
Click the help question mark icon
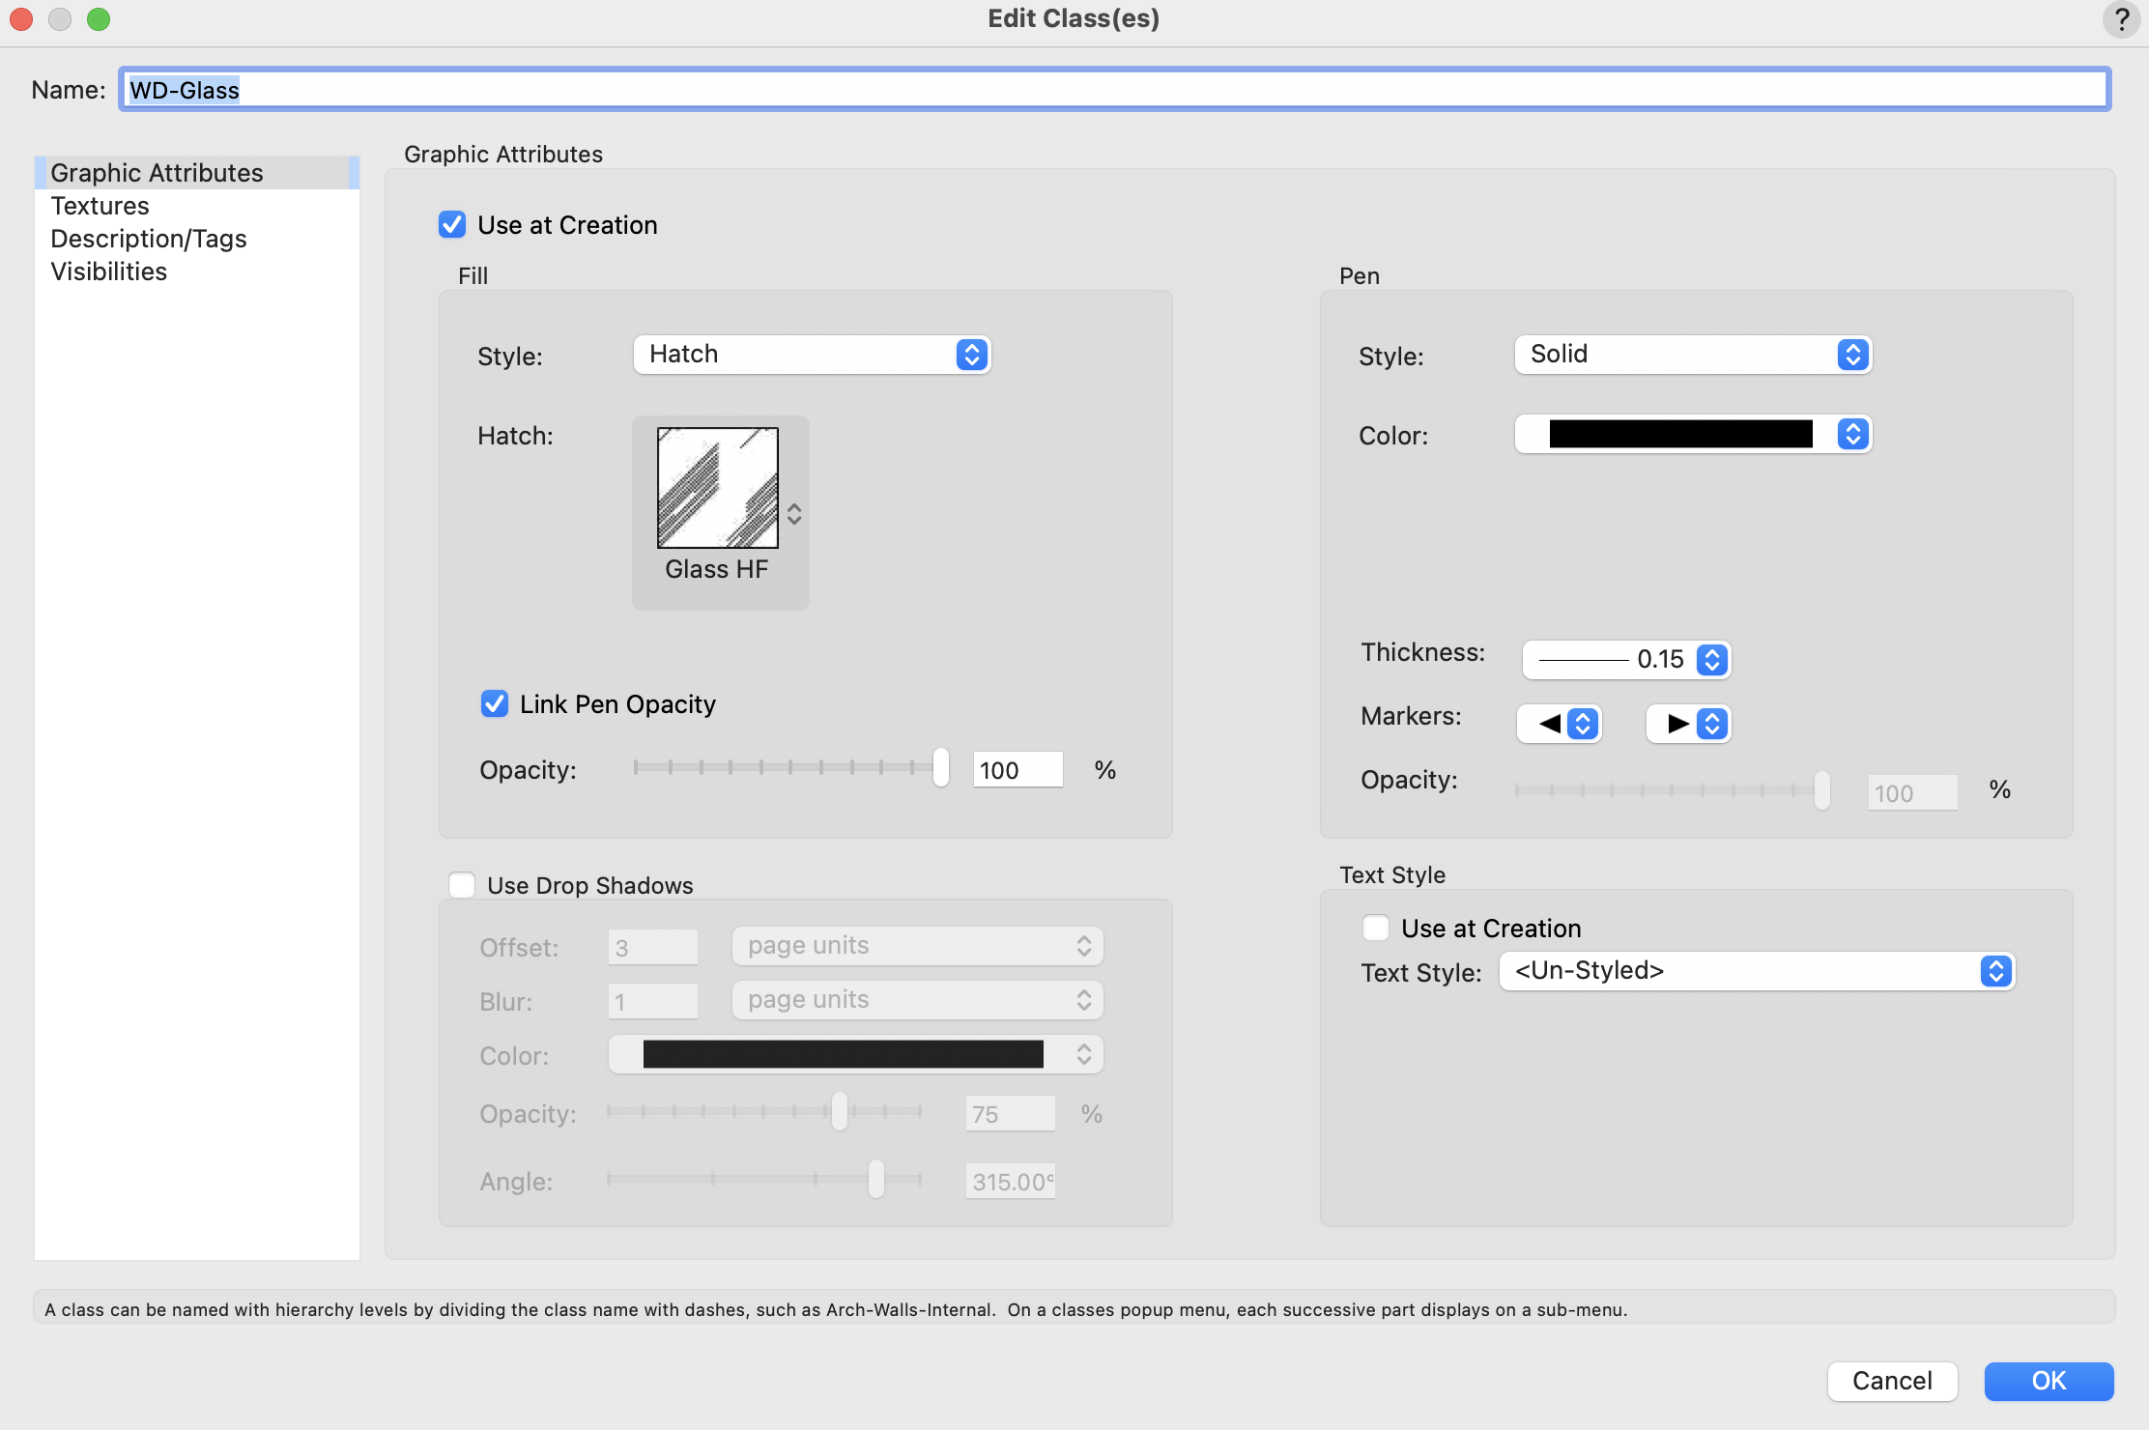click(x=2121, y=19)
